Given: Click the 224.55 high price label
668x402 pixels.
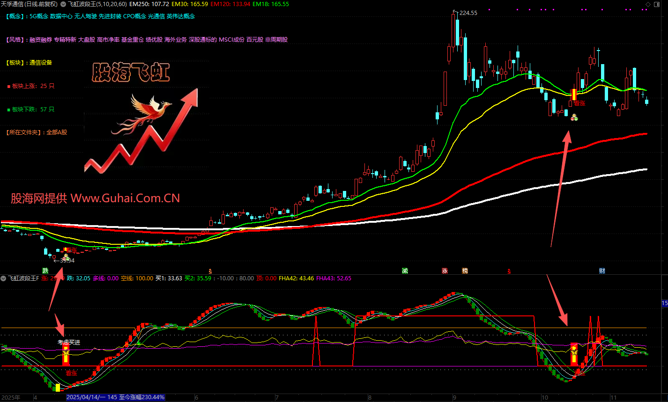Looking at the screenshot, I should (468, 13).
